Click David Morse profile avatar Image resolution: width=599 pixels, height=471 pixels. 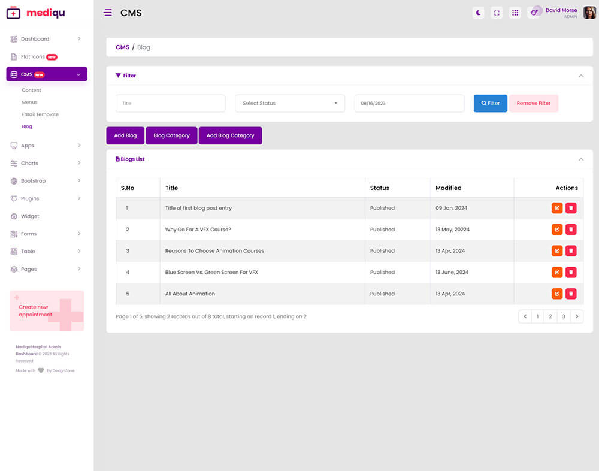click(589, 13)
